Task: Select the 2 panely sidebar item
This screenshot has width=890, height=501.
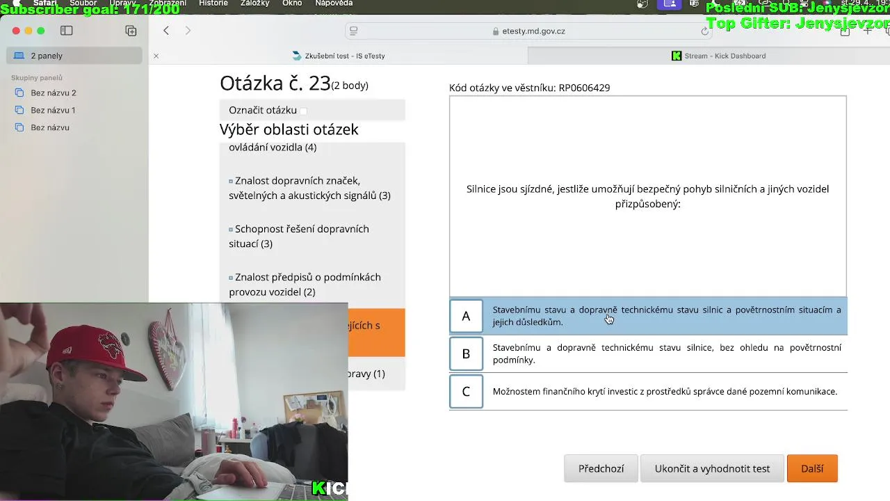Action: tap(74, 56)
